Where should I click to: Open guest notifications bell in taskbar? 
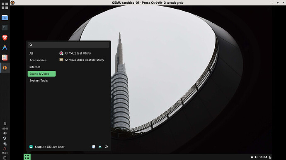(252, 157)
